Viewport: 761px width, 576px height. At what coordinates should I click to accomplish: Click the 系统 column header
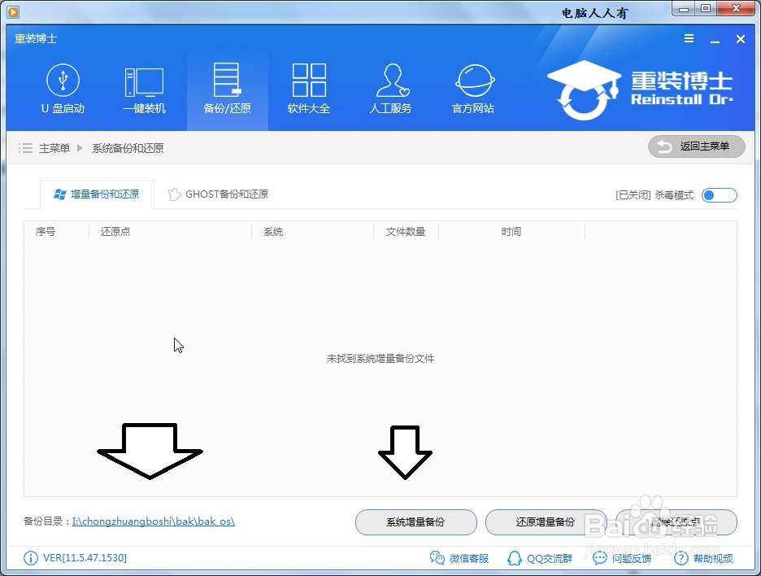coord(273,232)
